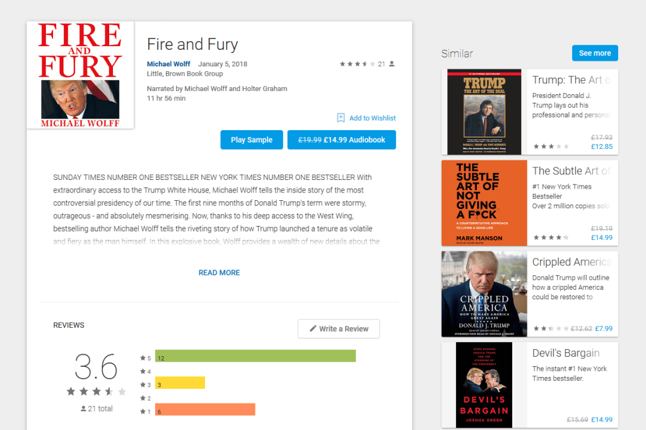Open author Michael Wolff link
Image resolution: width=646 pixels, height=430 pixels.
coord(168,64)
